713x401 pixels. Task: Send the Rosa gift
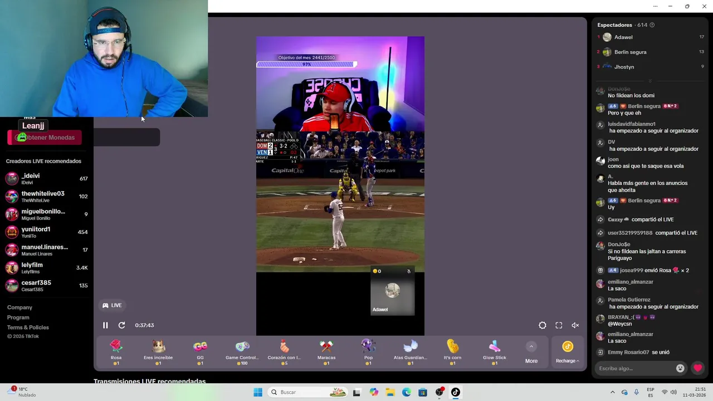click(116, 353)
